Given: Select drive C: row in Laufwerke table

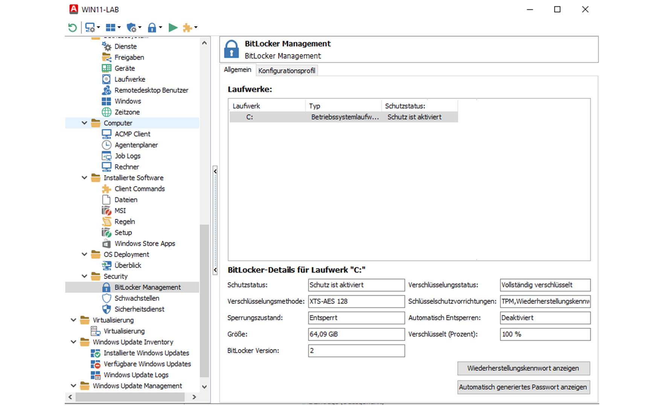Looking at the screenshot, I should (x=344, y=117).
